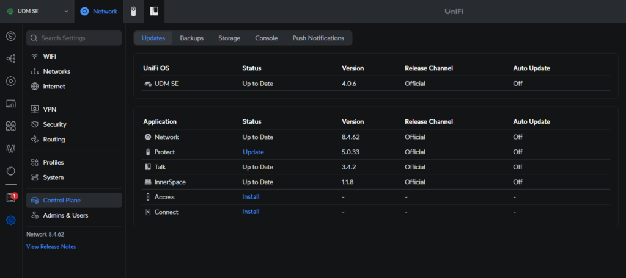Click Off auto update for the Talk row
Screen dimensions: 626x278
click(x=518, y=167)
